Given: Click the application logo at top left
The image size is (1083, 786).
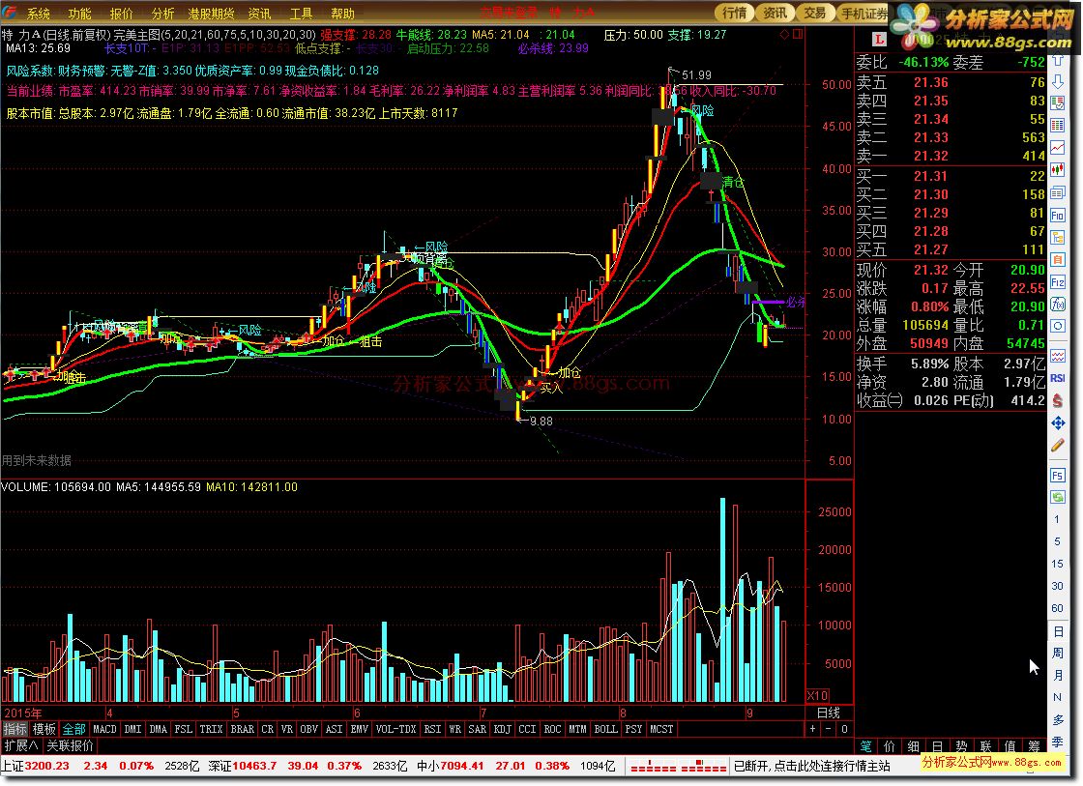Looking at the screenshot, I should (x=10, y=13).
